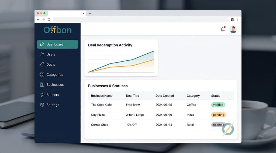
Task: Open a new tab with the plus button
Action: (90, 13)
